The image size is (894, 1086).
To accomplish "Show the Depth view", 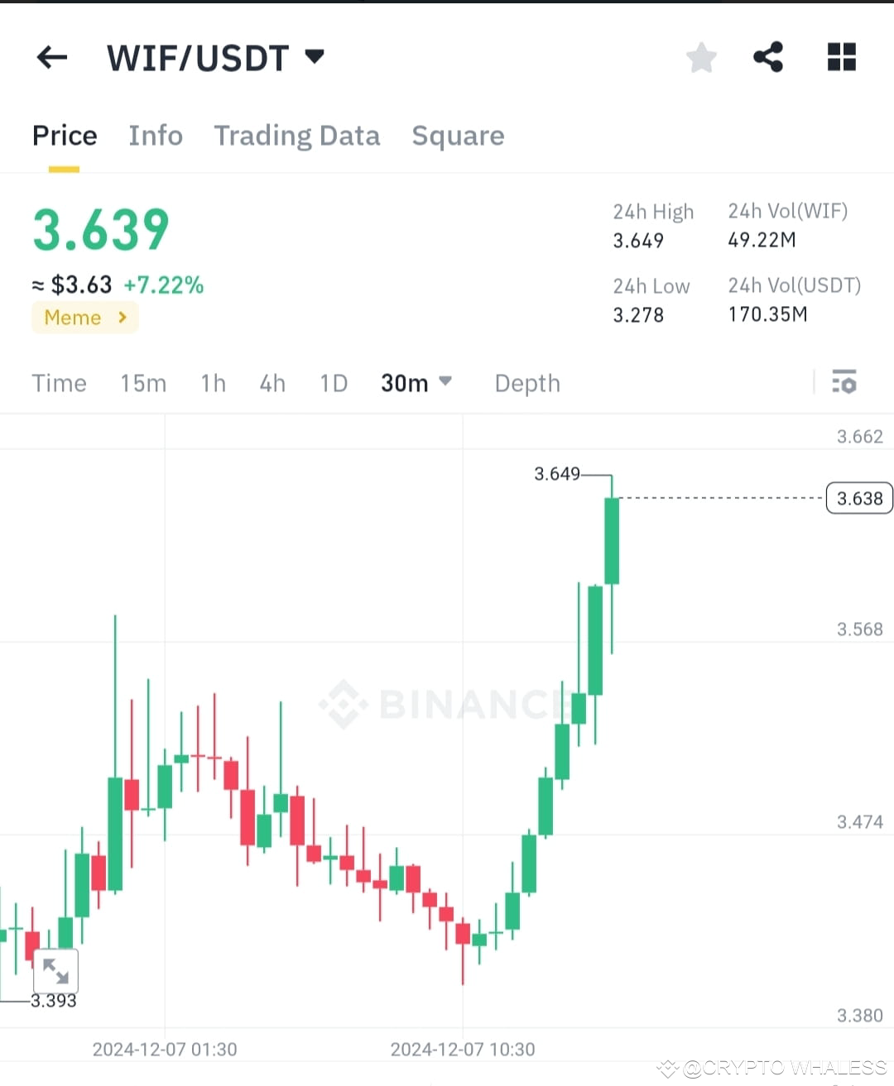I will coord(527,383).
